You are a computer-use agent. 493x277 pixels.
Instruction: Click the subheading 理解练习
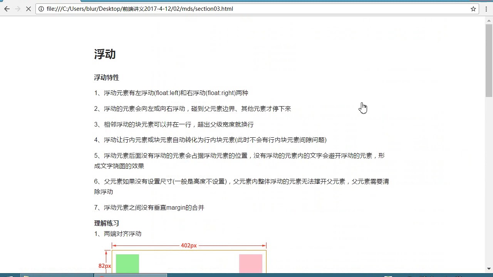107,223
